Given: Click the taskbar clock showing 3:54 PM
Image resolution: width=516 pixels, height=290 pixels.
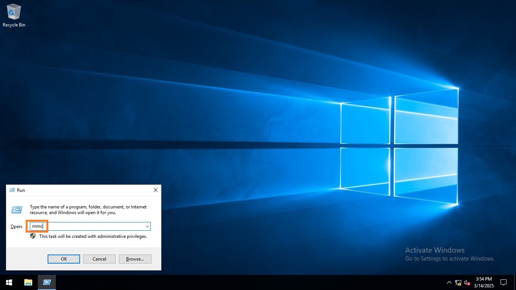Looking at the screenshot, I should (x=484, y=282).
